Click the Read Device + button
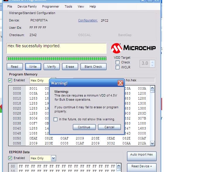This screenshot has height=172, width=199. (142, 168)
